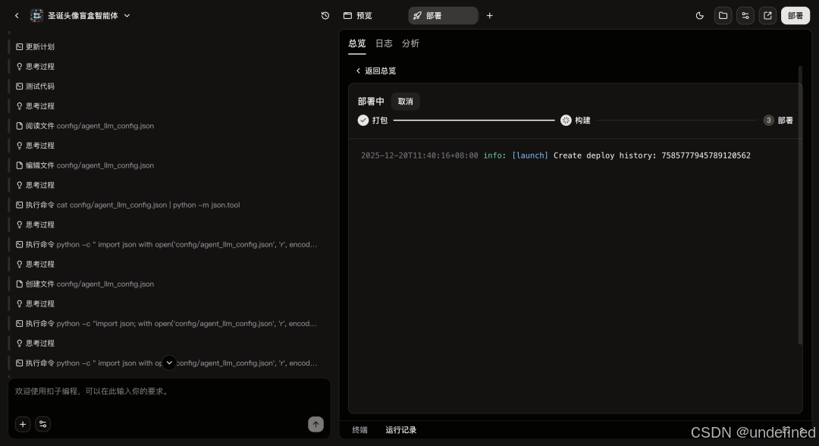Click the project avatar icon

36,16
